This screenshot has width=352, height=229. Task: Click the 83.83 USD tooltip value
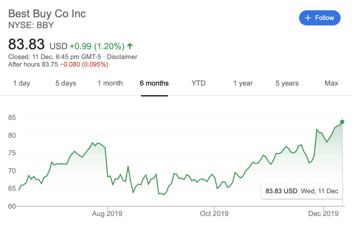click(x=281, y=191)
